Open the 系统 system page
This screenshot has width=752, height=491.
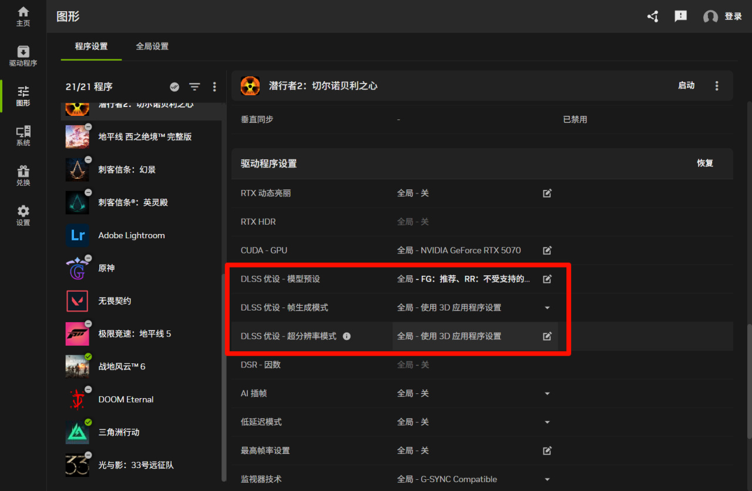tap(23, 136)
